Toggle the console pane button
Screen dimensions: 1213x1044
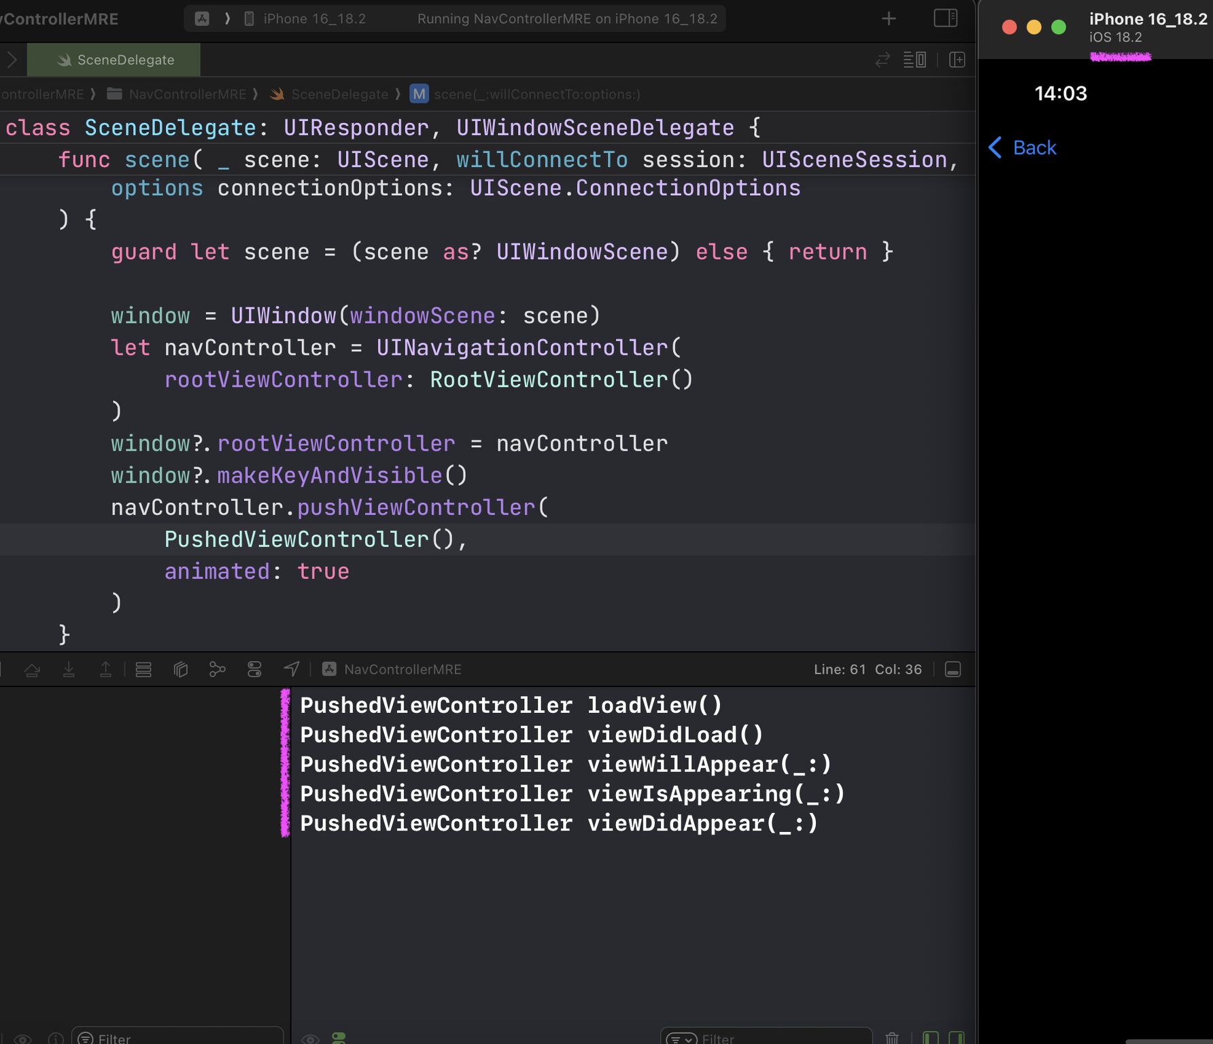(957, 1038)
